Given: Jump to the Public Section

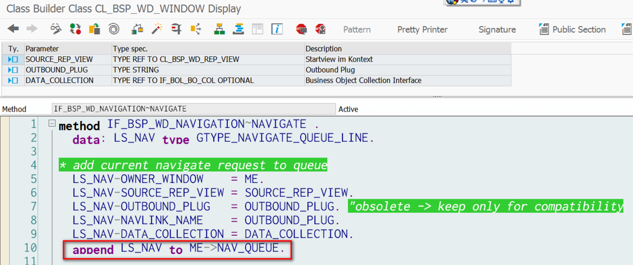Looking at the screenshot, I should pyautogui.click(x=572, y=30).
